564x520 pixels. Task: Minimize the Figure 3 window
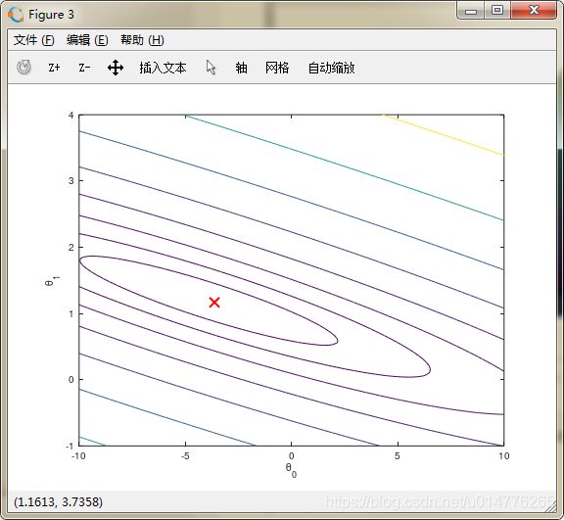pos(471,11)
